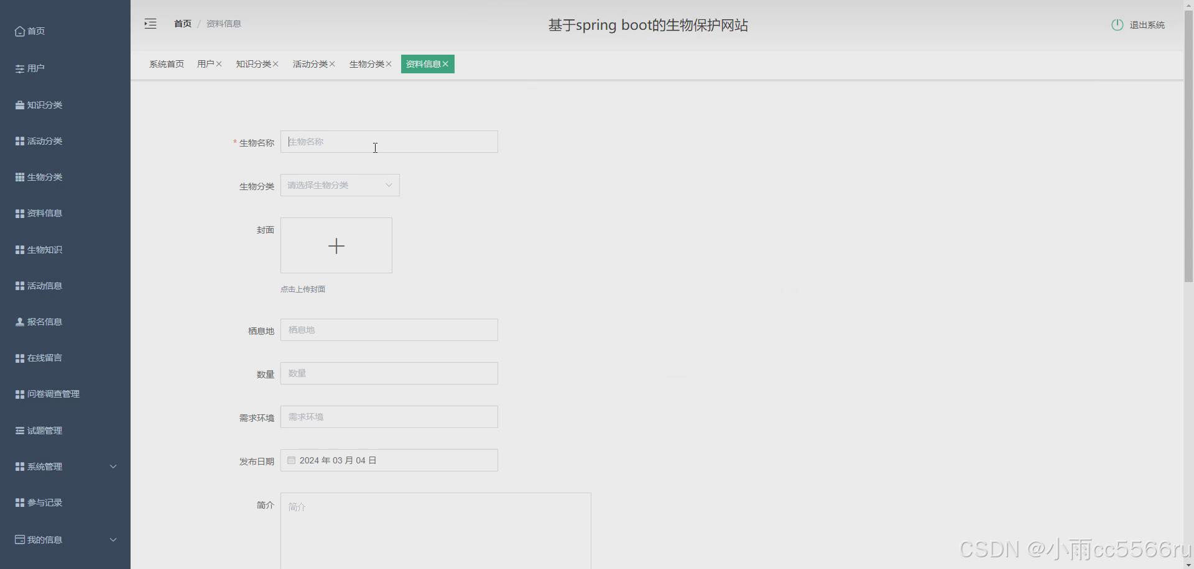Click the 活动信息 grid icon in the sidebar
This screenshot has height=569, width=1194.
point(20,286)
